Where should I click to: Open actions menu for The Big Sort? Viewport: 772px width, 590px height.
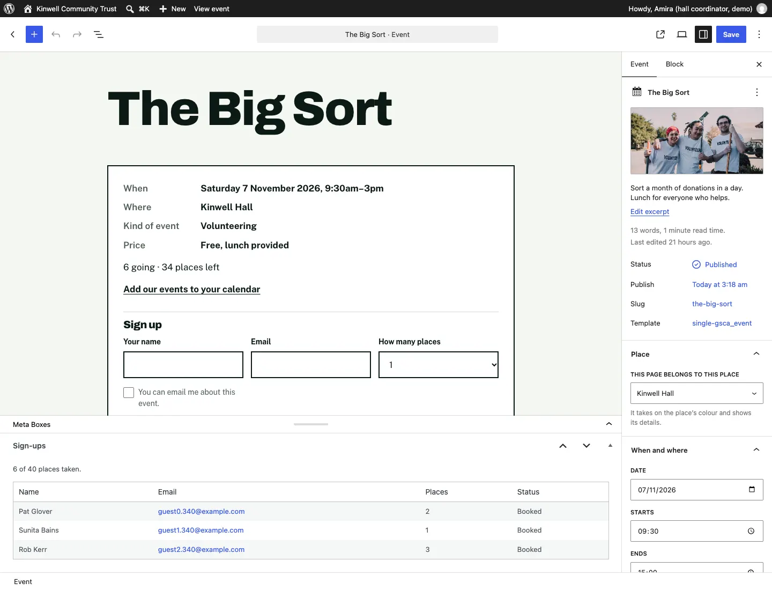pos(757,92)
